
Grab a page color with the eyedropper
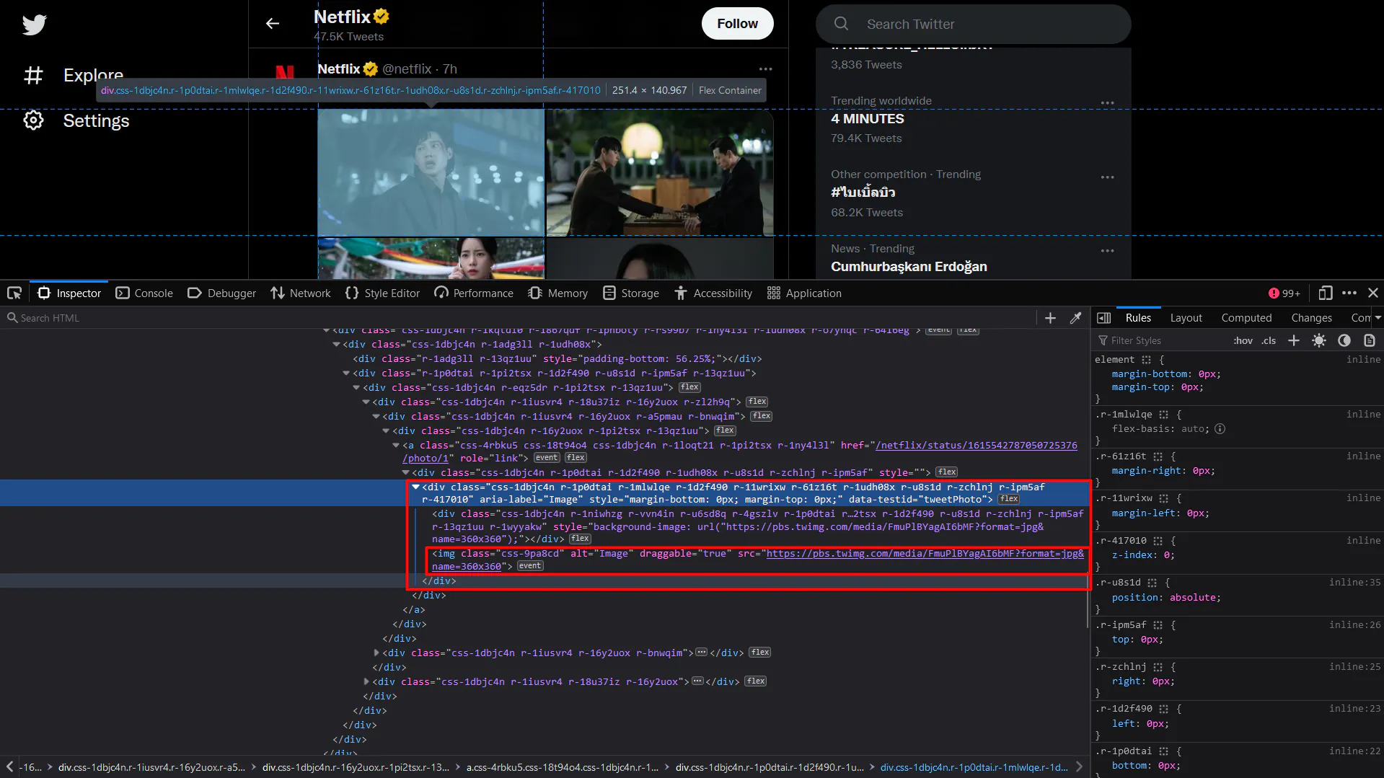point(1076,317)
